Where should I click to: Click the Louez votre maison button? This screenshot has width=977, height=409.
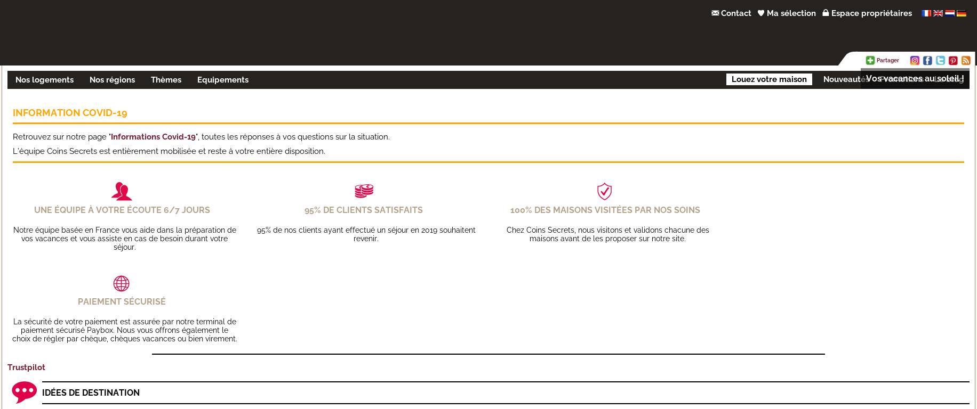coord(769,79)
